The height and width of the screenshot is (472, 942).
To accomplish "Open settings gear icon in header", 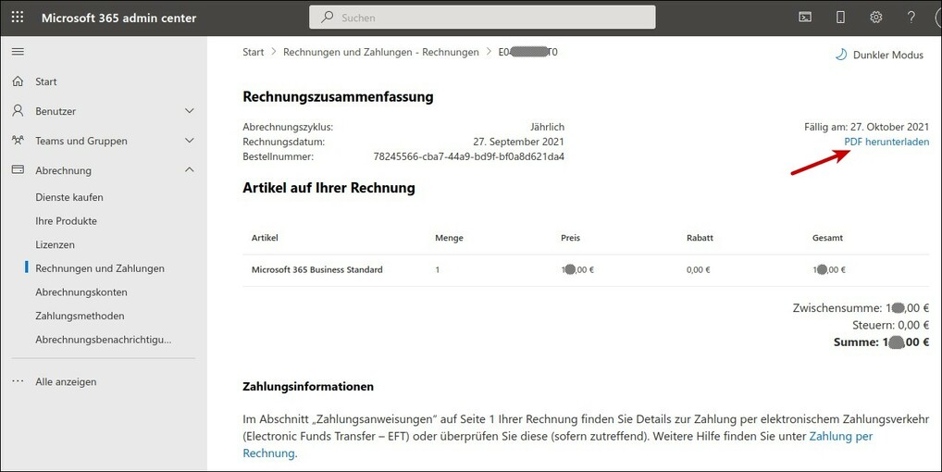I will pyautogui.click(x=875, y=18).
